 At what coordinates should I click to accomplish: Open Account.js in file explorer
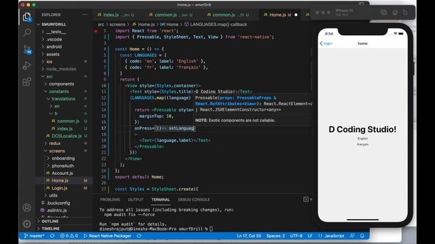click(62, 174)
